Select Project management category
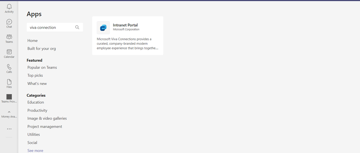 (x=45, y=126)
